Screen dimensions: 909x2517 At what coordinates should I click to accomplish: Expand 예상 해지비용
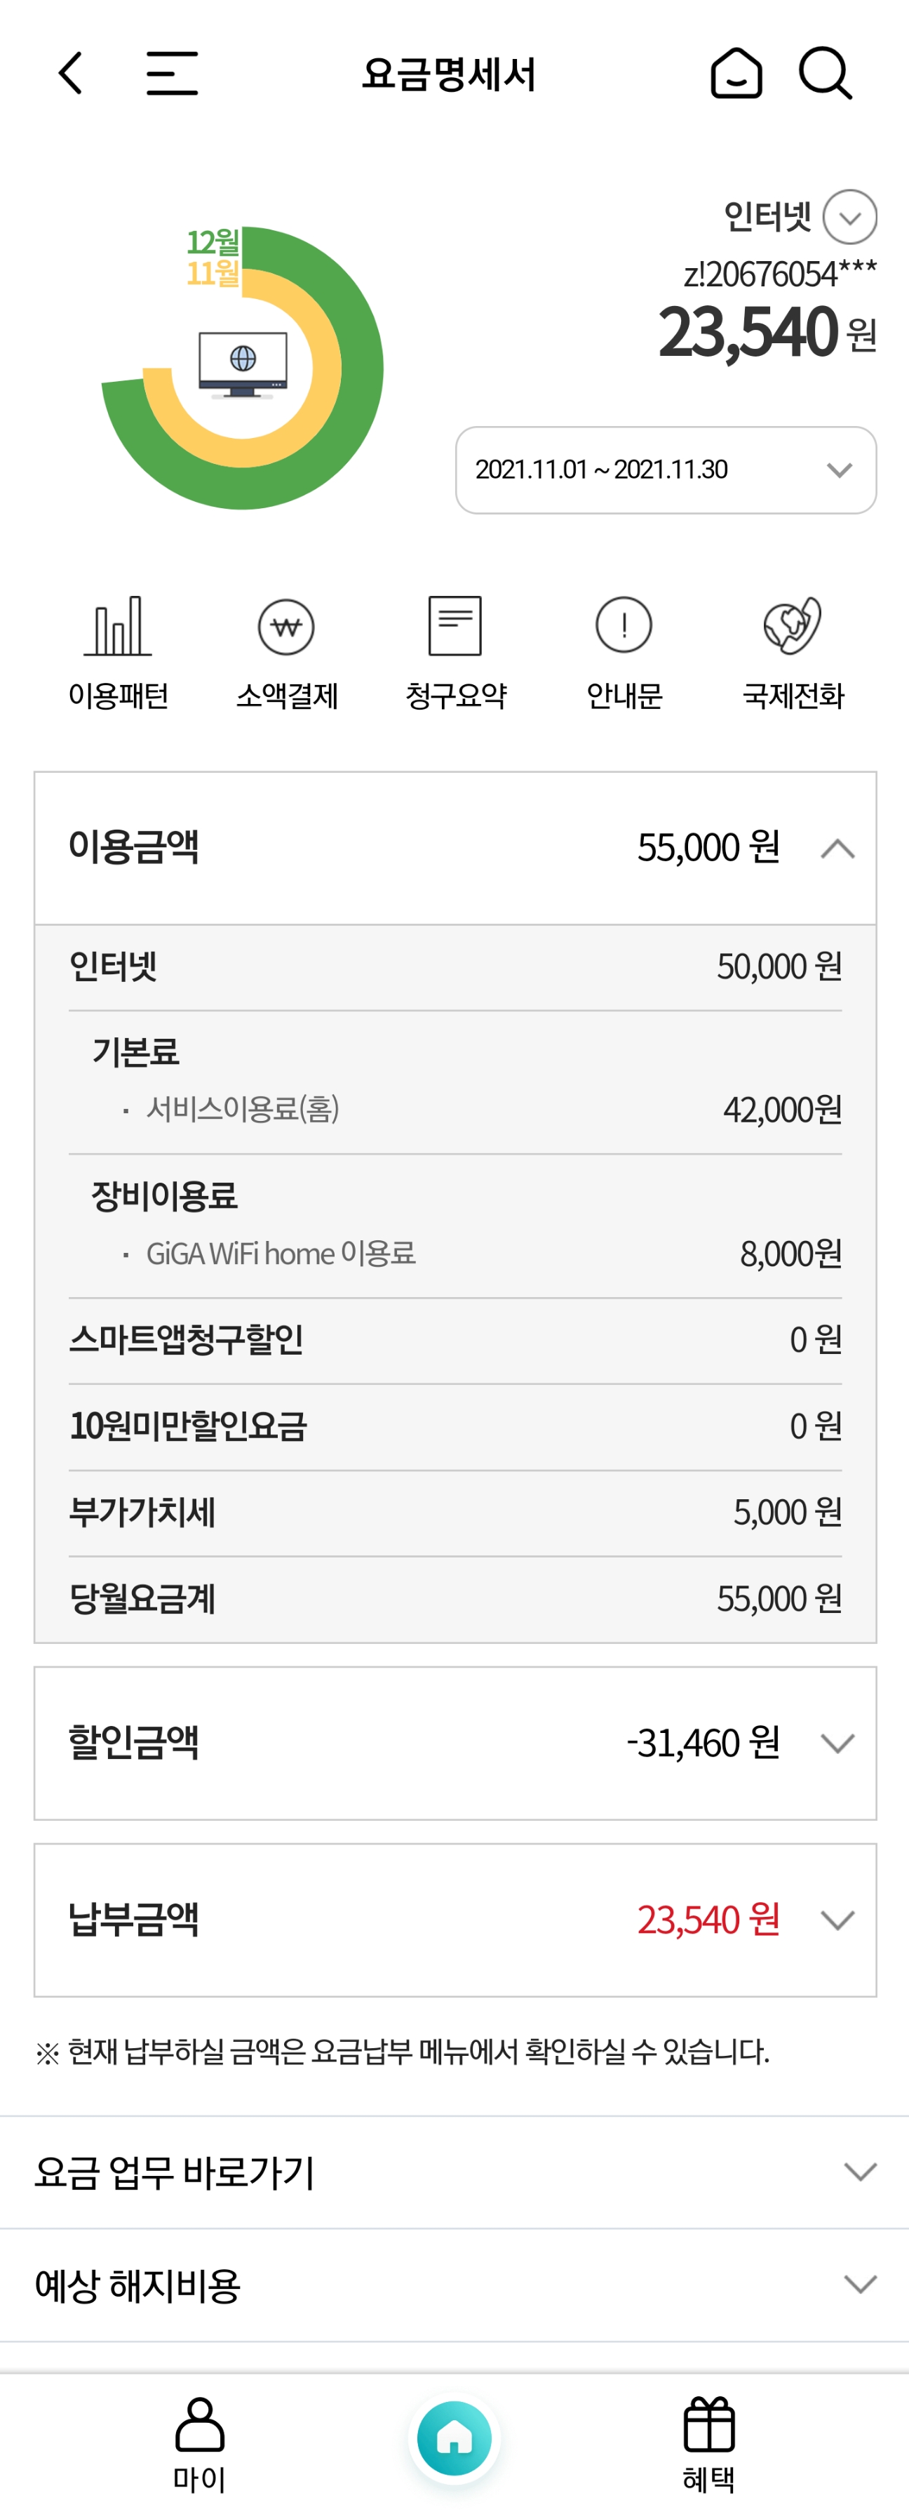click(455, 2285)
